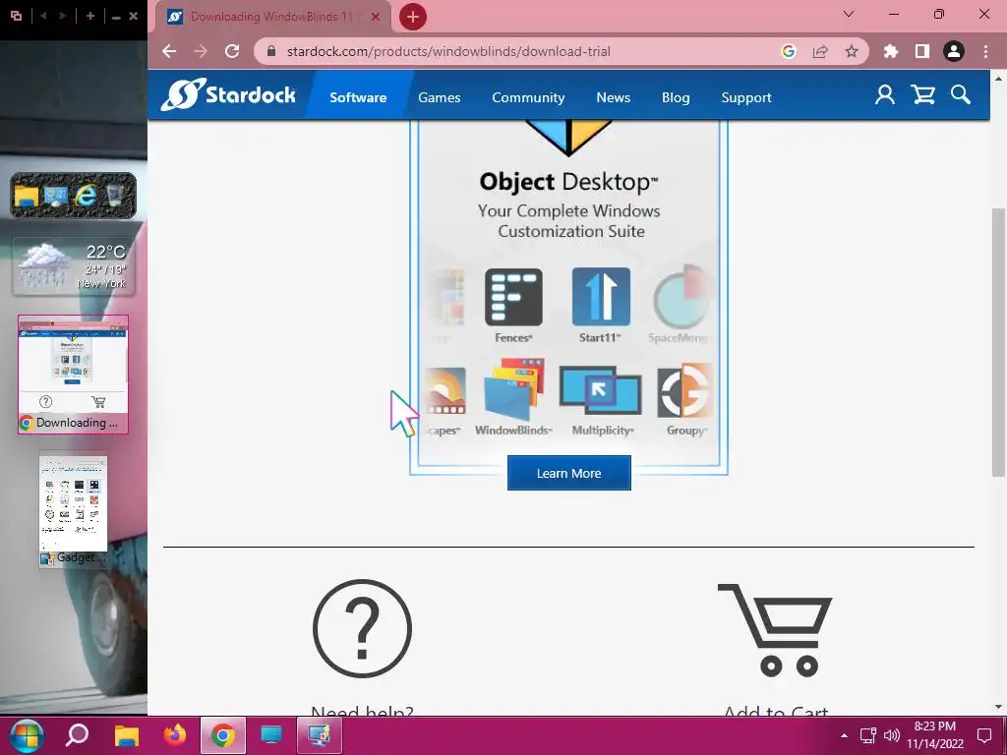This screenshot has width=1007, height=755.
Task: Launch Firefox from the taskbar
Action: [175, 735]
